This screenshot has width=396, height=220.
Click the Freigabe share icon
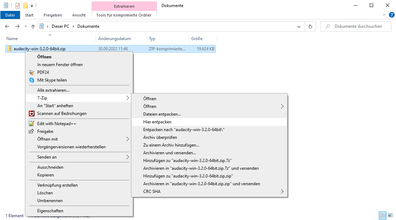coord(31,131)
